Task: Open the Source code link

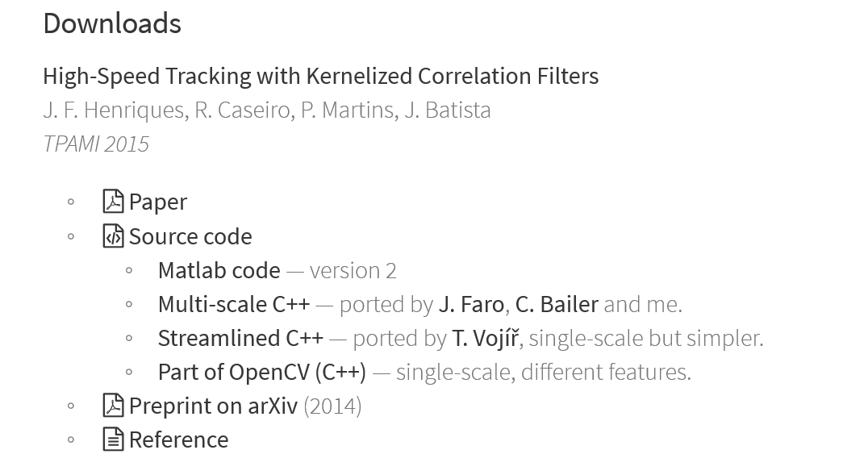Action: point(190,236)
